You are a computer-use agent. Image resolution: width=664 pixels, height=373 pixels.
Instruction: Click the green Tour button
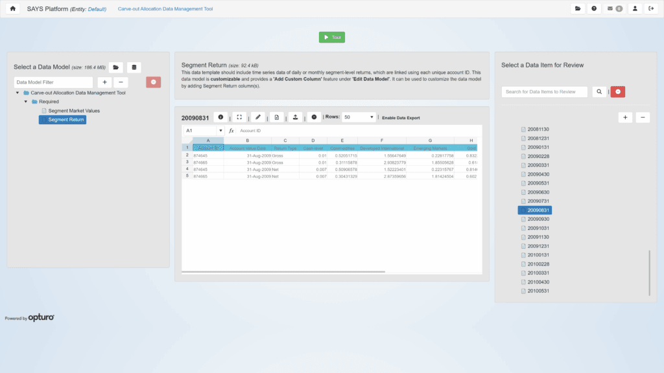[x=332, y=38]
